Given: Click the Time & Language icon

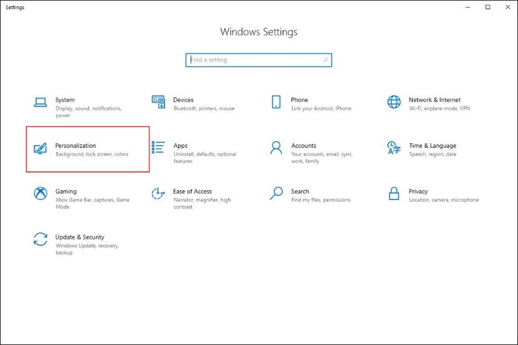Looking at the screenshot, I should point(394,148).
